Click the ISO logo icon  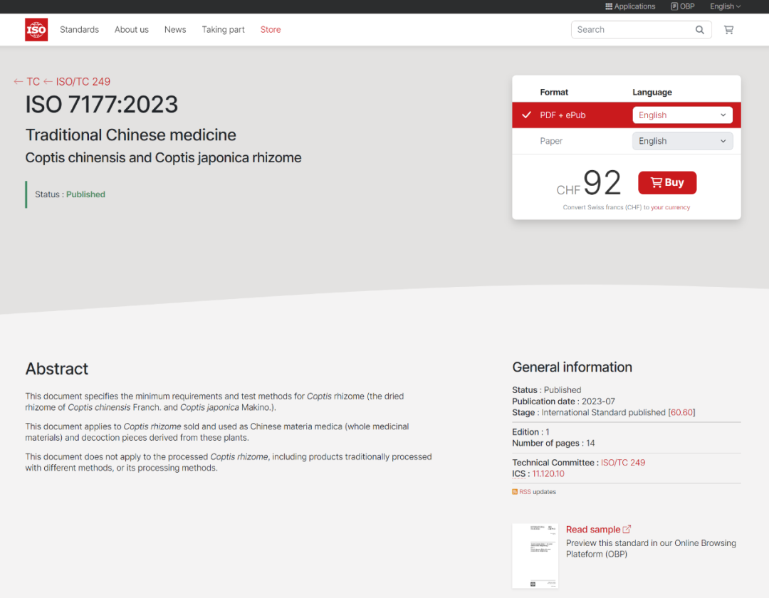point(36,30)
